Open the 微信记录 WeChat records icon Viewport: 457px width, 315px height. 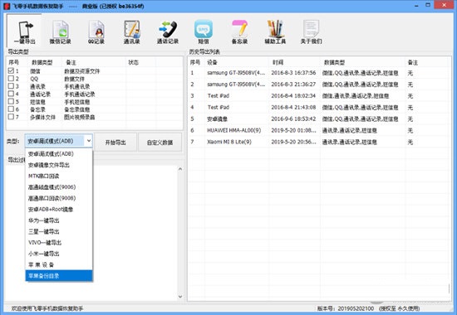coord(60,32)
